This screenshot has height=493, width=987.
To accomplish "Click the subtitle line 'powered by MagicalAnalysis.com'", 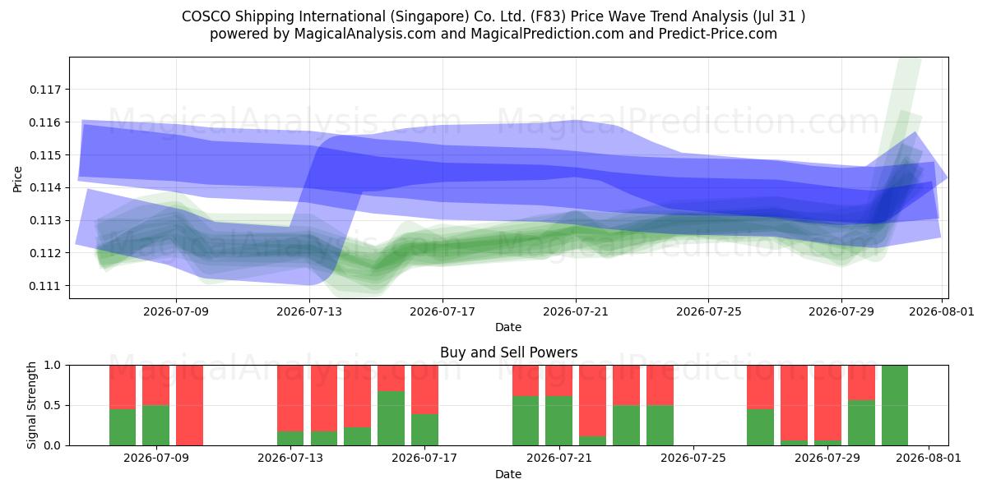I will [x=493, y=34].
